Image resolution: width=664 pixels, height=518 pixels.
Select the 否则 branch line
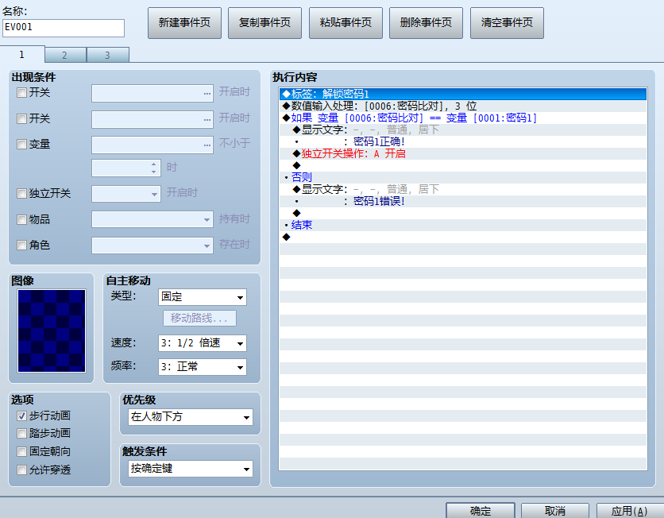click(x=463, y=177)
